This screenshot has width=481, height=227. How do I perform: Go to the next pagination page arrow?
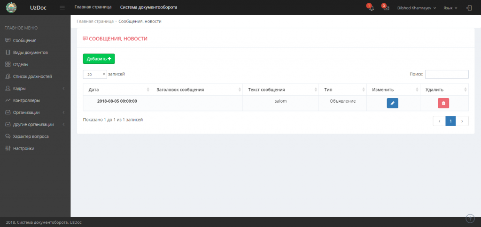tap(462, 121)
